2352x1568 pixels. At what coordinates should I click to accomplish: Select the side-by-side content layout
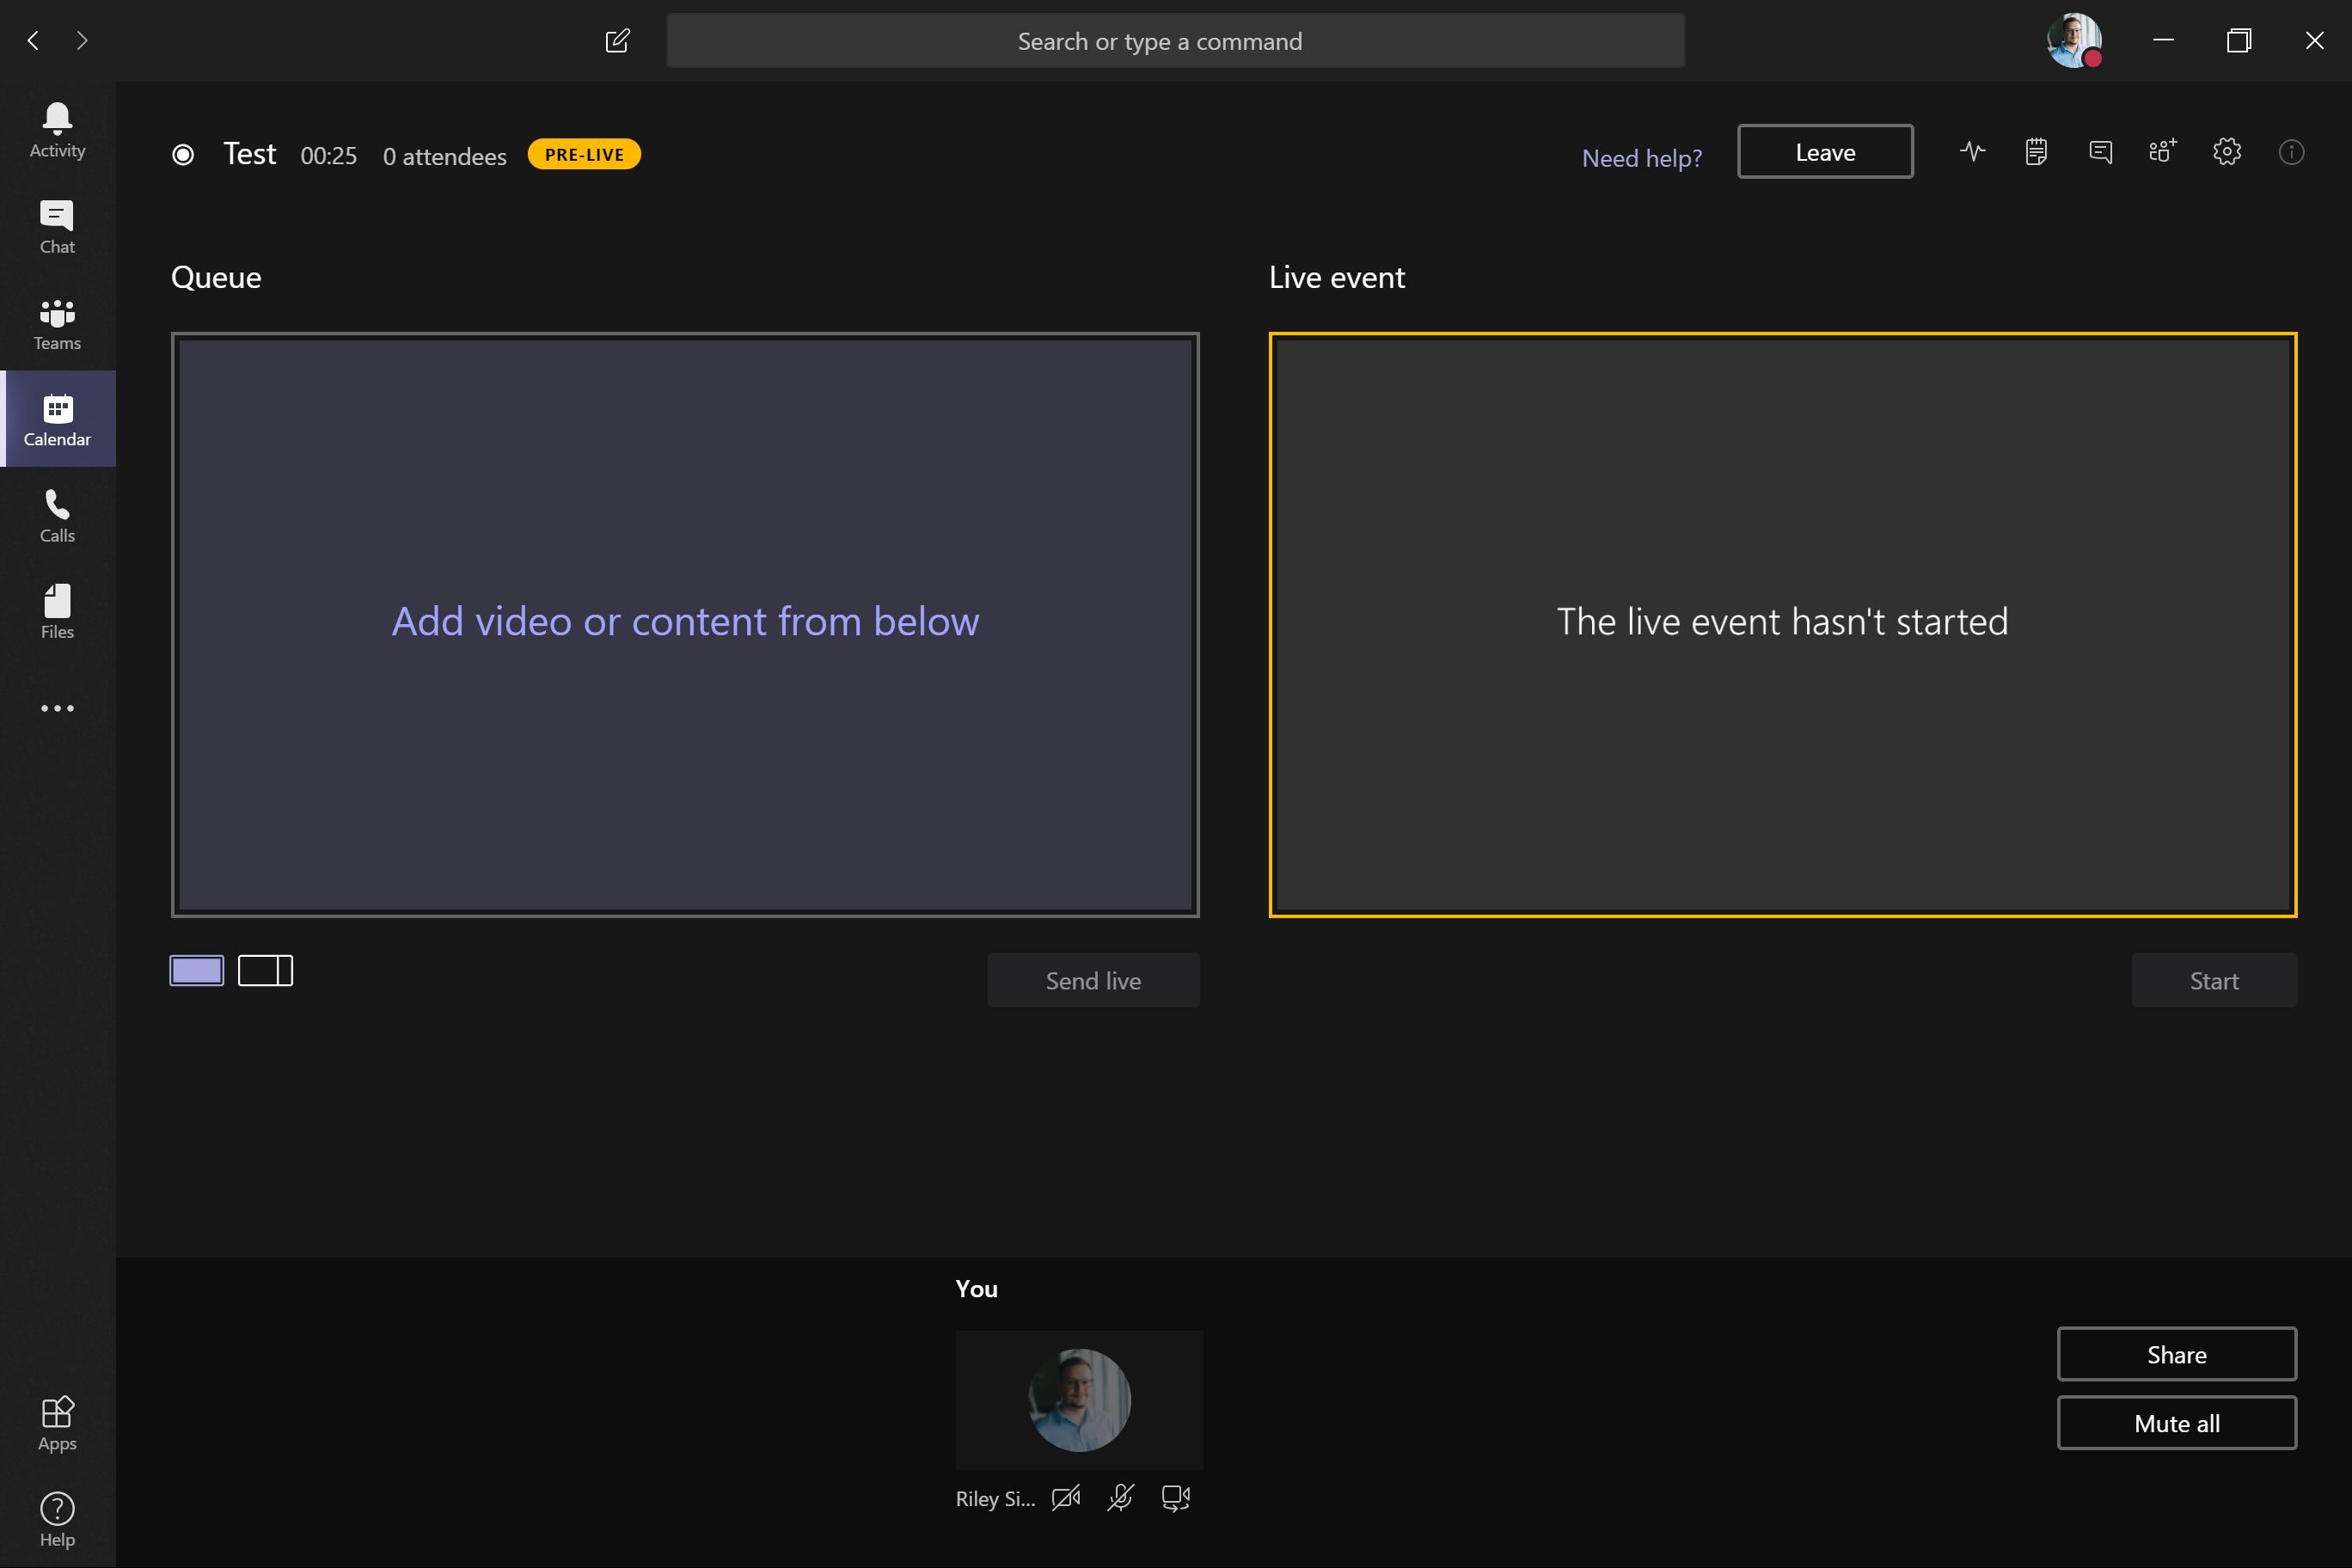click(265, 971)
